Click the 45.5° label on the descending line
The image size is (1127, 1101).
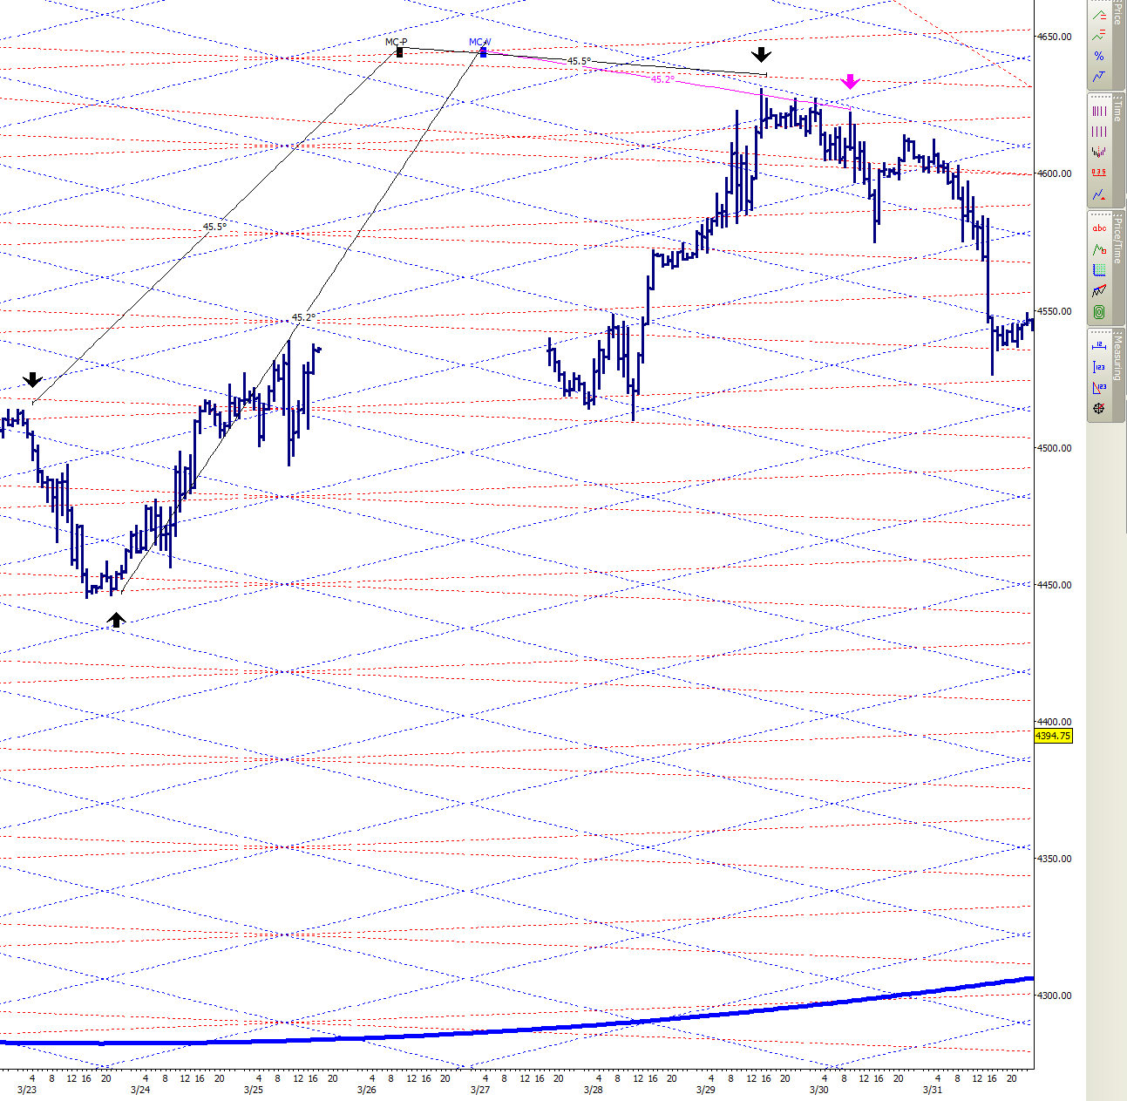(x=579, y=61)
